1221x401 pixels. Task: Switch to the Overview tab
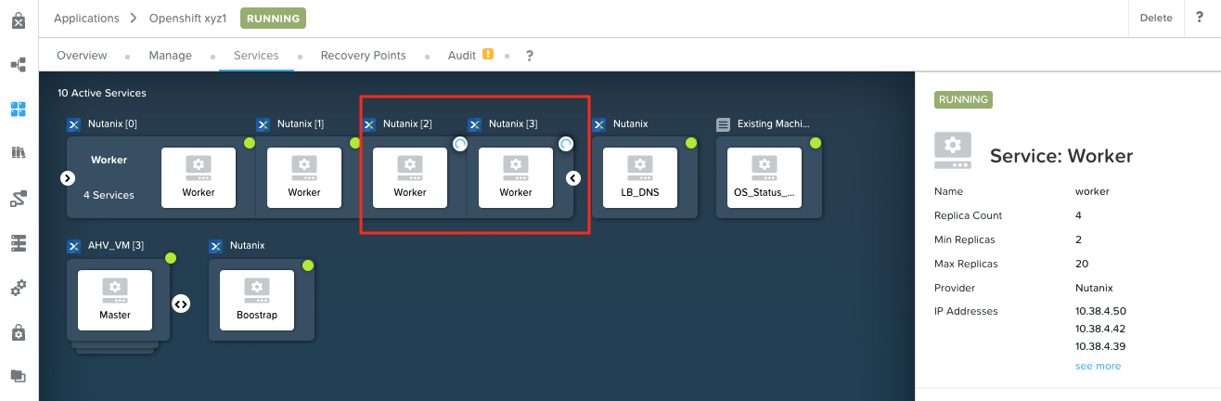tap(82, 56)
